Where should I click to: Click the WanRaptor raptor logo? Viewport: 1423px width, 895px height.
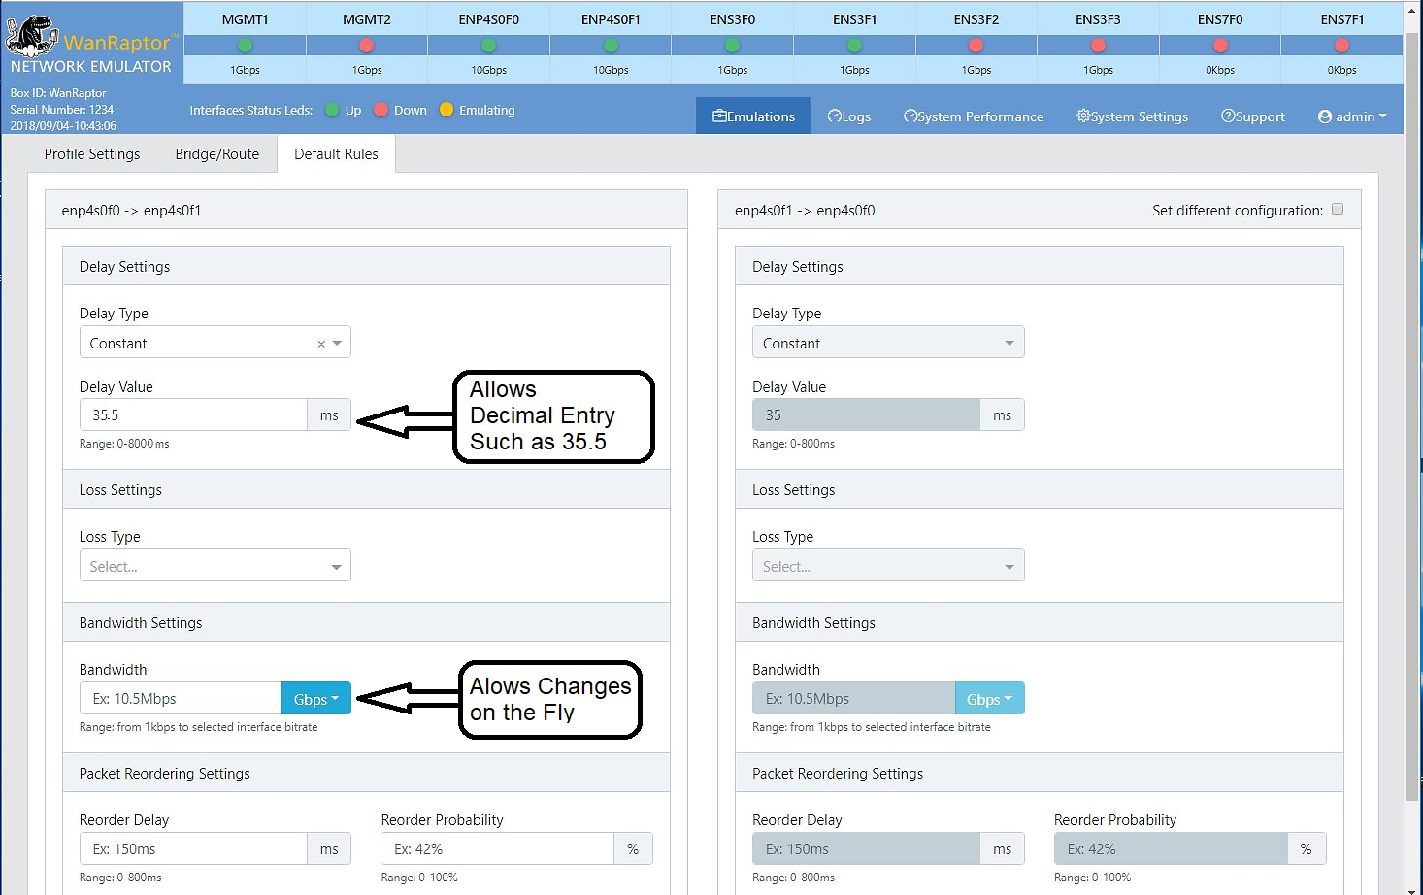[x=31, y=34]
